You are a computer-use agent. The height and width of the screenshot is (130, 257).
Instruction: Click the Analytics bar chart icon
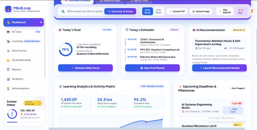pos(8,79)
